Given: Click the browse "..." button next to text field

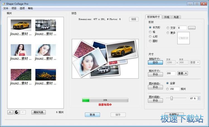Looking at the screenshot, I should (192, 28).
